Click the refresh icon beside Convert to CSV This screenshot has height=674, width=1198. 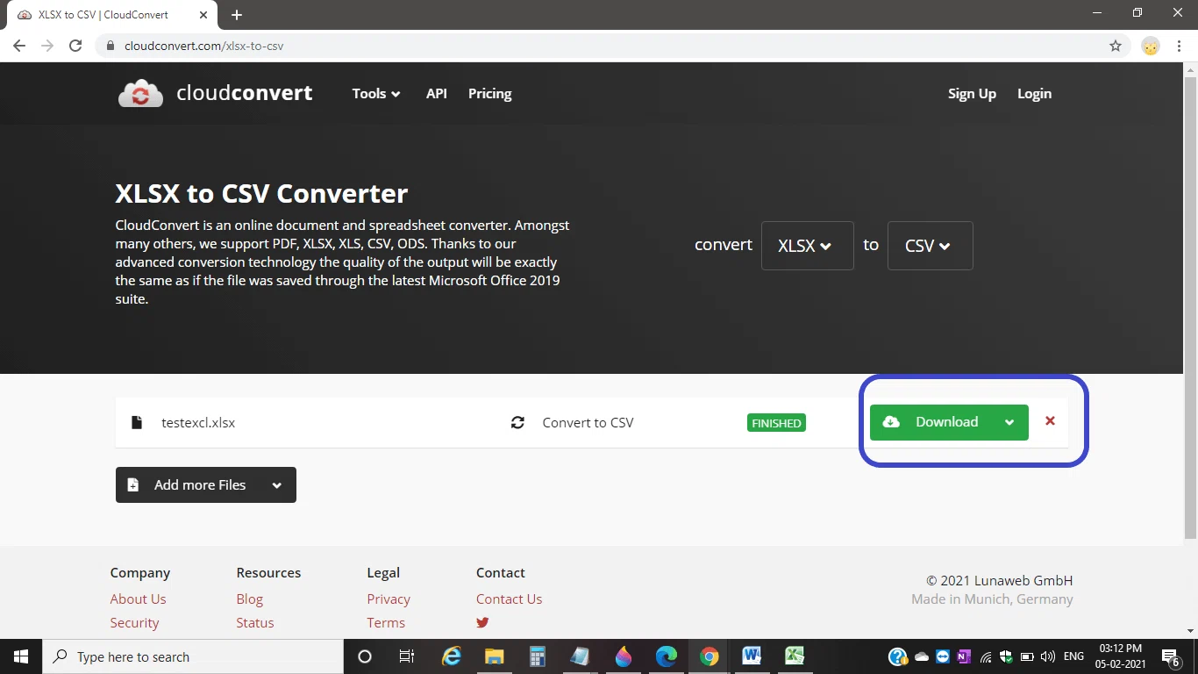coord(517,422)
